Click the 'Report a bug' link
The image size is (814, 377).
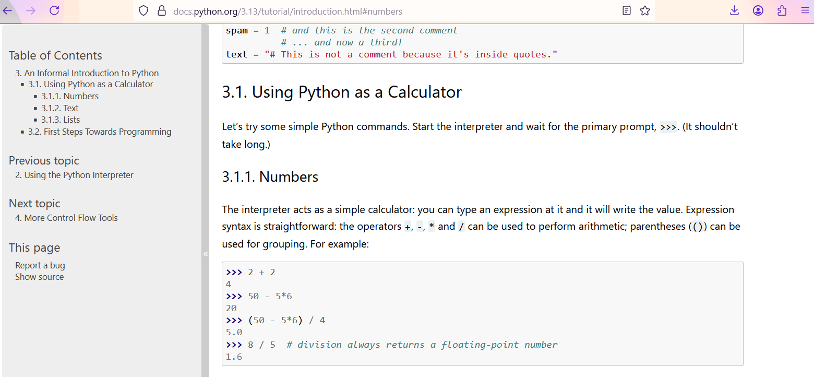point(40,265)
